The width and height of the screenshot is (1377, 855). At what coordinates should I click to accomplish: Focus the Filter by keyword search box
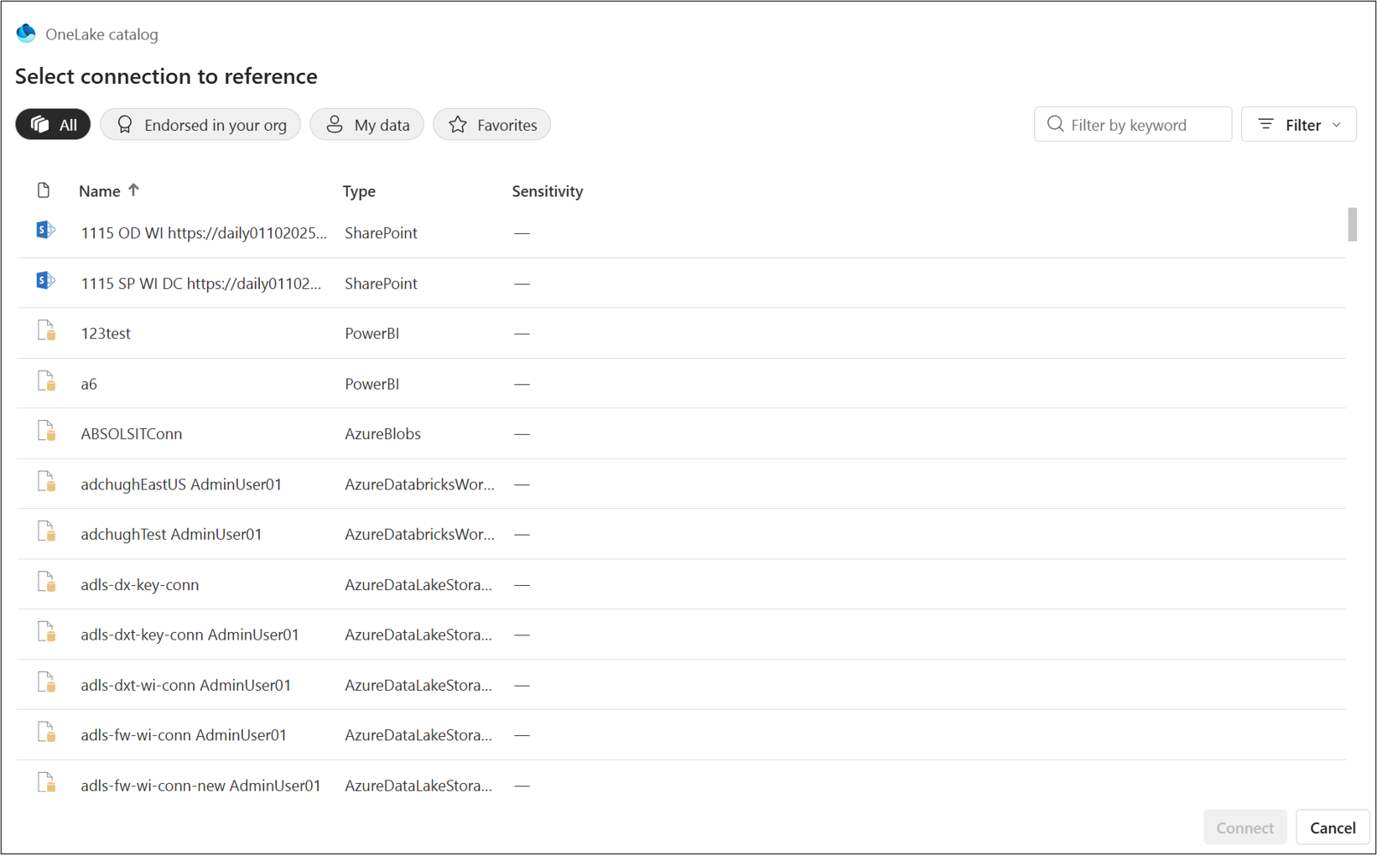[1132, 124]
